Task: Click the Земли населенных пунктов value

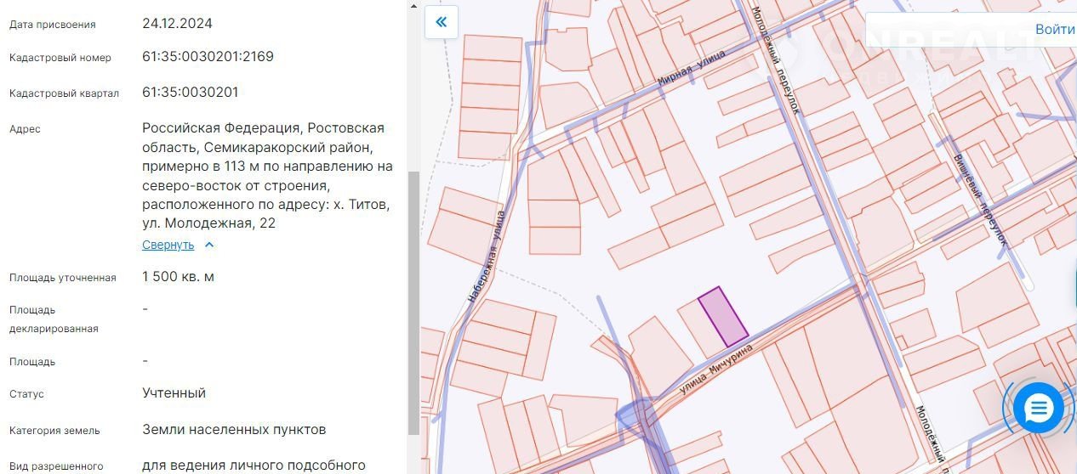Action: 234,430
